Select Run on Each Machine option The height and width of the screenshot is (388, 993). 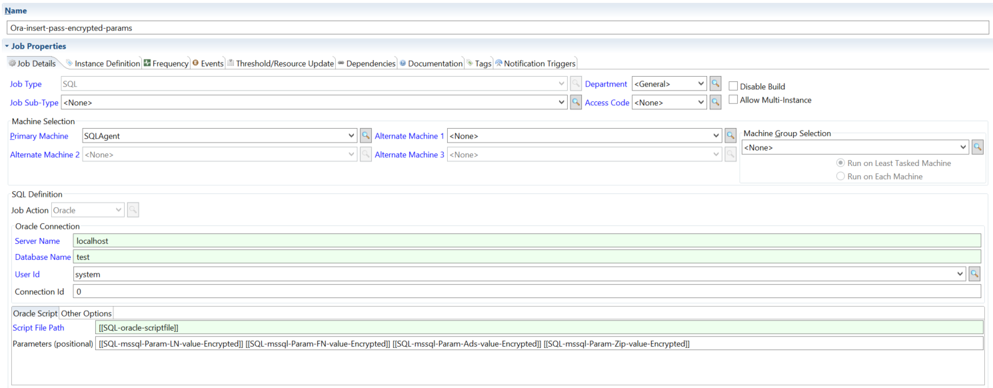pos(840,177)
